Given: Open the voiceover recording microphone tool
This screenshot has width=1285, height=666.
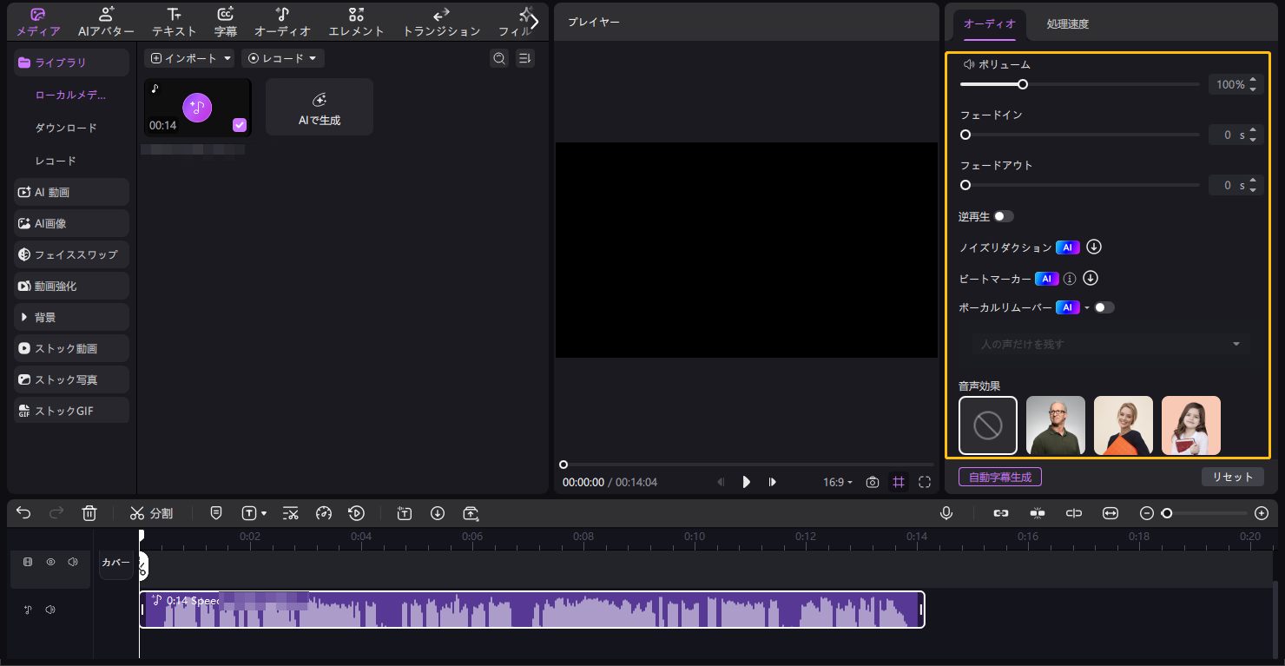Looking at the screenshot, I should [946, 513].
